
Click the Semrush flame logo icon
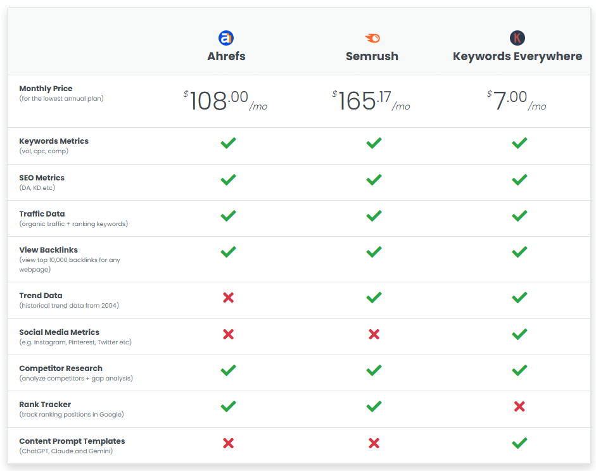pos(372,38)
